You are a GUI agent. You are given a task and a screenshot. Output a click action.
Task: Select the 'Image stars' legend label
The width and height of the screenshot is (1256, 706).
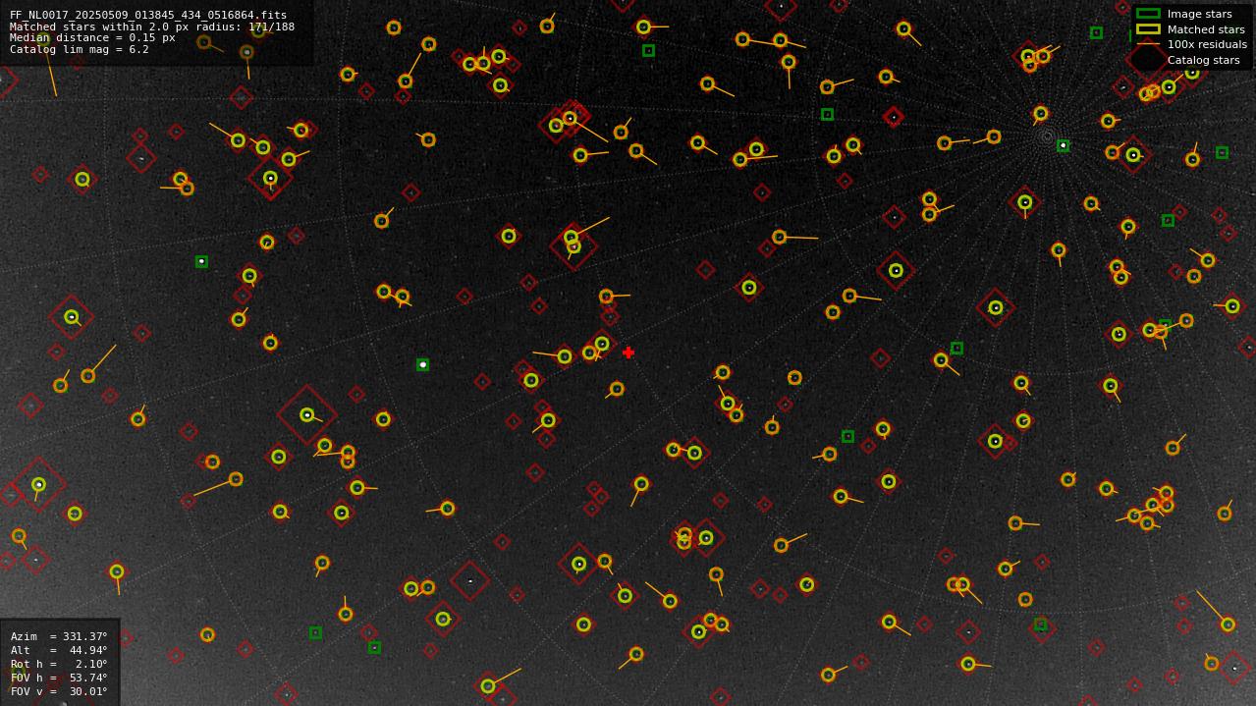[1199, 15]
